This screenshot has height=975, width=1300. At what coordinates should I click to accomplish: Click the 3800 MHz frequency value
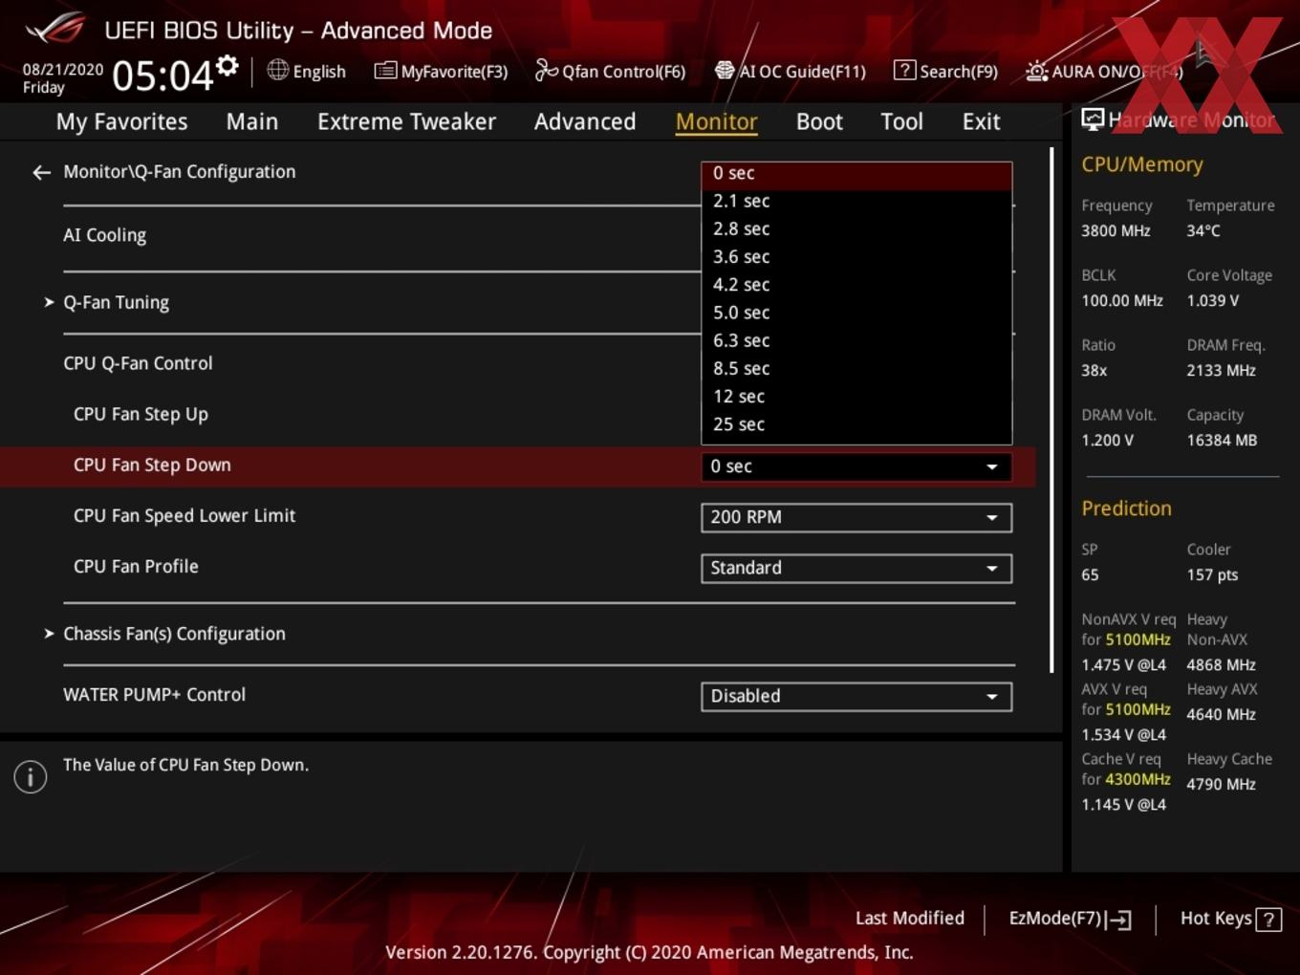point(1116,230)
